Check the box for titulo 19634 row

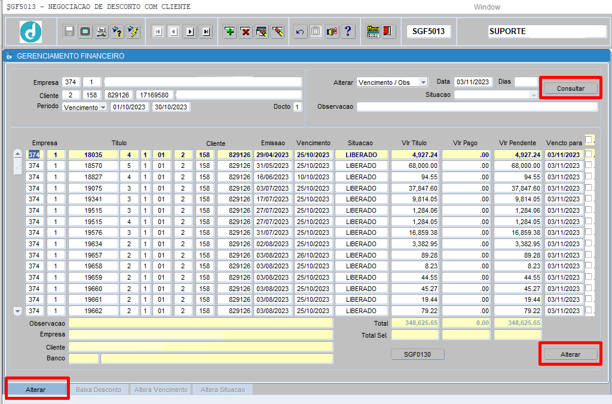click(588, 244)
